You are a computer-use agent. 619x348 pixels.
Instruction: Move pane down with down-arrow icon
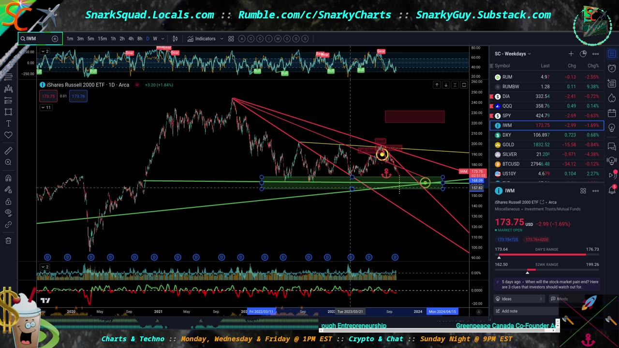[x=446, y=85]
